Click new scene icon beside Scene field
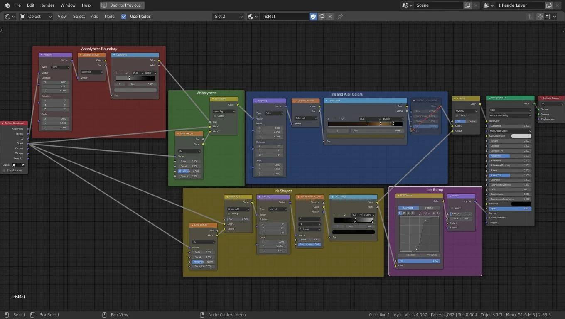 coord(467,5)
